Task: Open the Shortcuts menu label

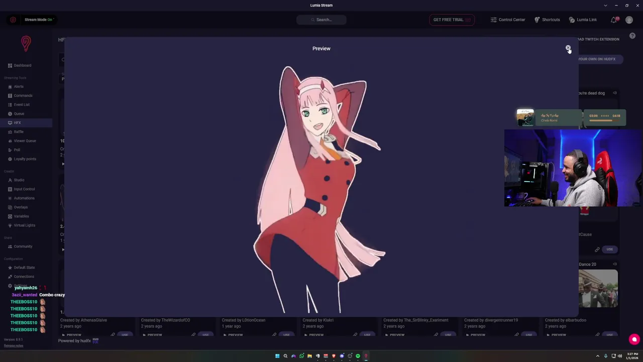Action: coord(551,20)
